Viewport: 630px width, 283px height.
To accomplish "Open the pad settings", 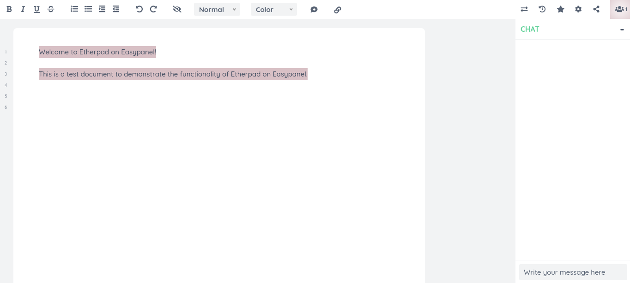I will pyautogui.click(x=578, y=9).
